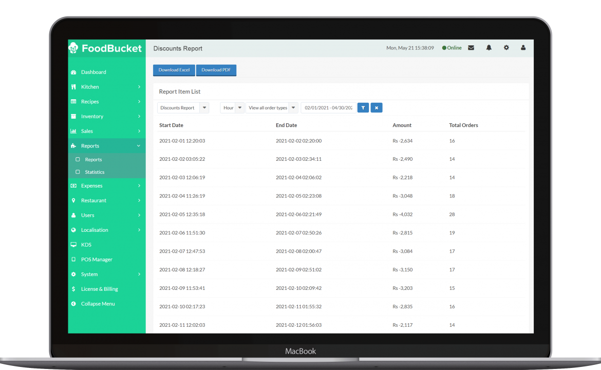Click the Kitchen utensils icon
Image resolution: width=601 pixels, height=370 pixels.
tap(73, 87)
